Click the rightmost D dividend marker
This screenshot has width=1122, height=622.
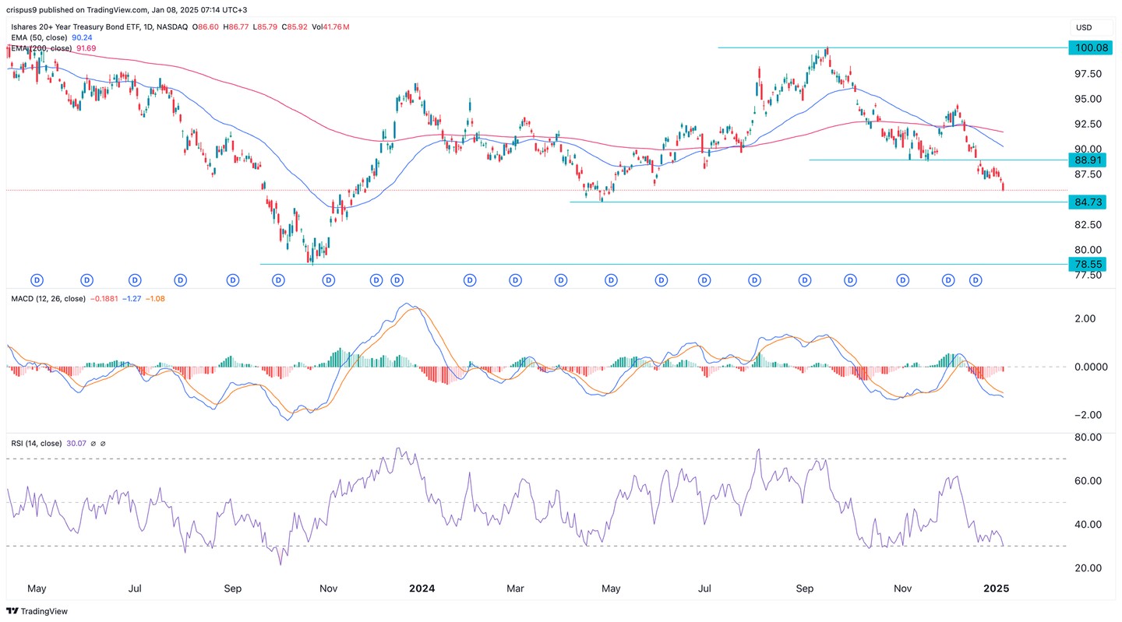(x=975, y=279)
